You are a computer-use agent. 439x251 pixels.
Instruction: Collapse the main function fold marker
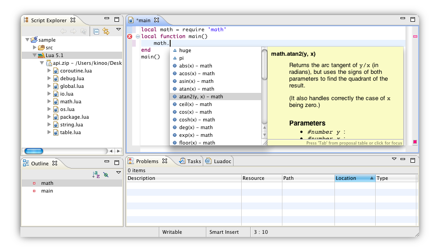[138, 36]
